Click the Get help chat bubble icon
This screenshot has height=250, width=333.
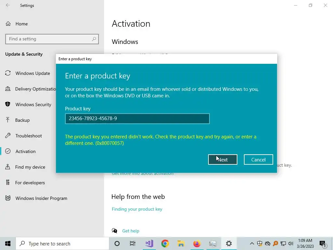114,231
